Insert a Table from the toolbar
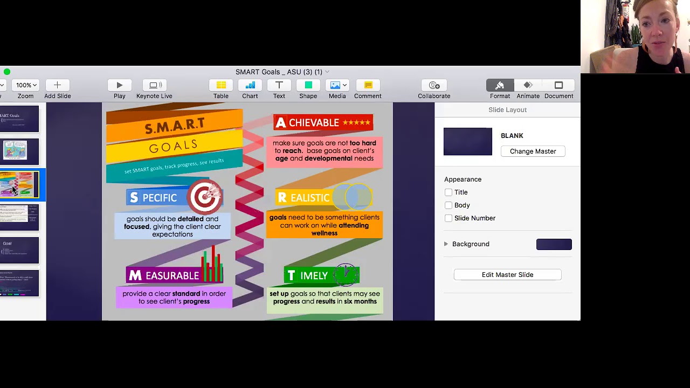Viewport: 690px width, 388px height. click(221, 85)
